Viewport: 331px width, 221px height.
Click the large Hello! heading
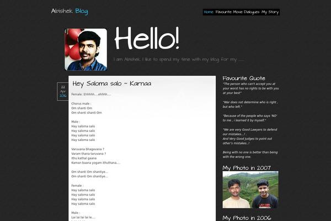(x=147, y=38)
